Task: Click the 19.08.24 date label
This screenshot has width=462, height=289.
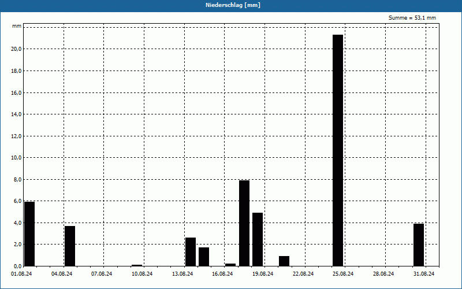Action: point(263,274)
